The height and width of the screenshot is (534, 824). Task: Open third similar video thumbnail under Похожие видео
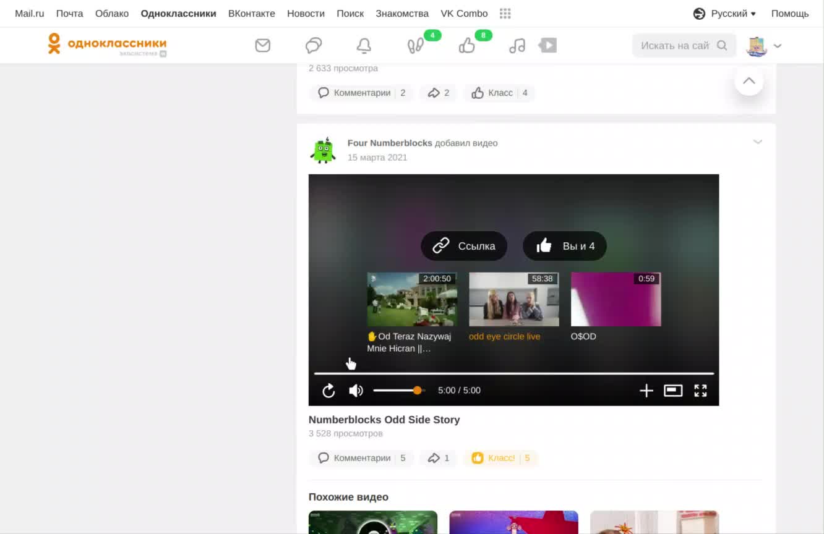(654, 522)
